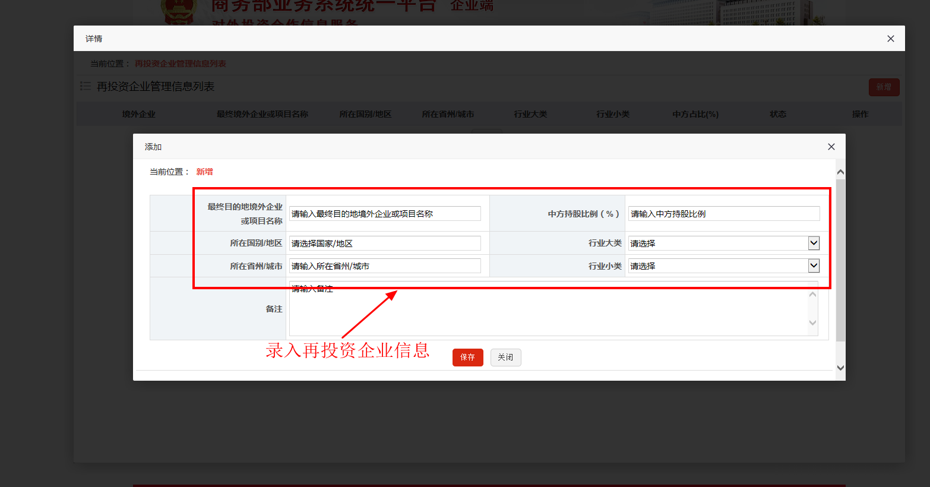
Task: Click the list icon beside 再投资企业管理信息列表
Action: coord(86,87)
